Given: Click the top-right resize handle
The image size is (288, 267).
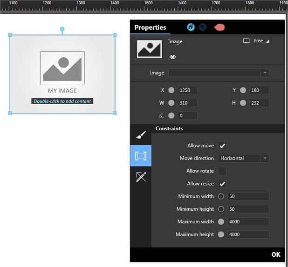Looking at the screenshot, I should coord(115,35).
